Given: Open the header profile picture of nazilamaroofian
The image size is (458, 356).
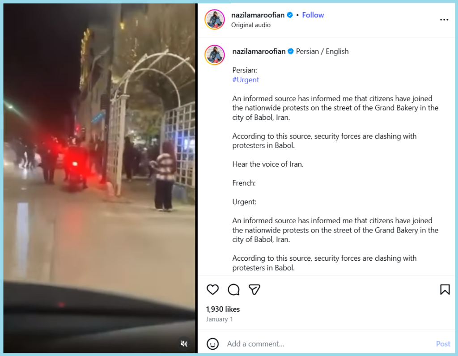Looking at the screenshot, I should (215, 20).
